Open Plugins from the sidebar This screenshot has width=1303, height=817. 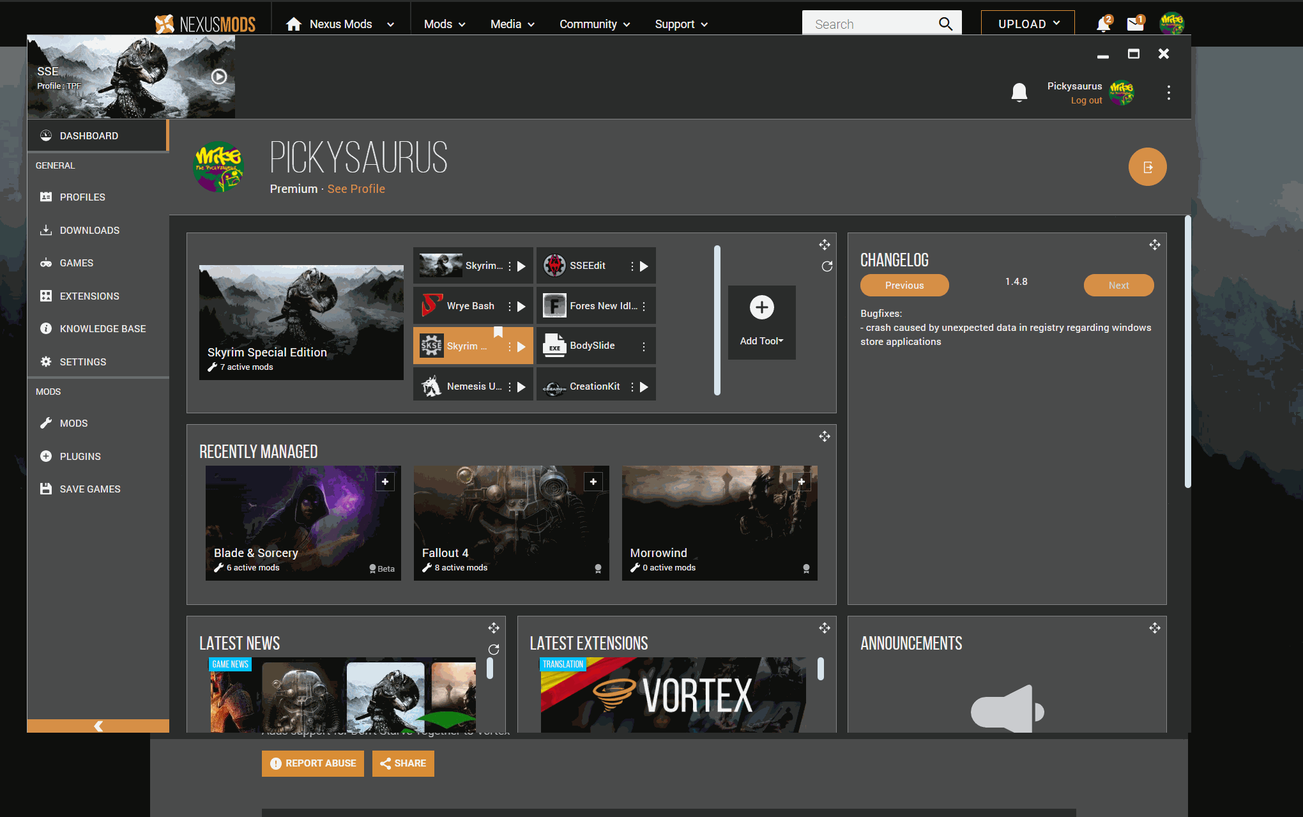click(79, 456)
